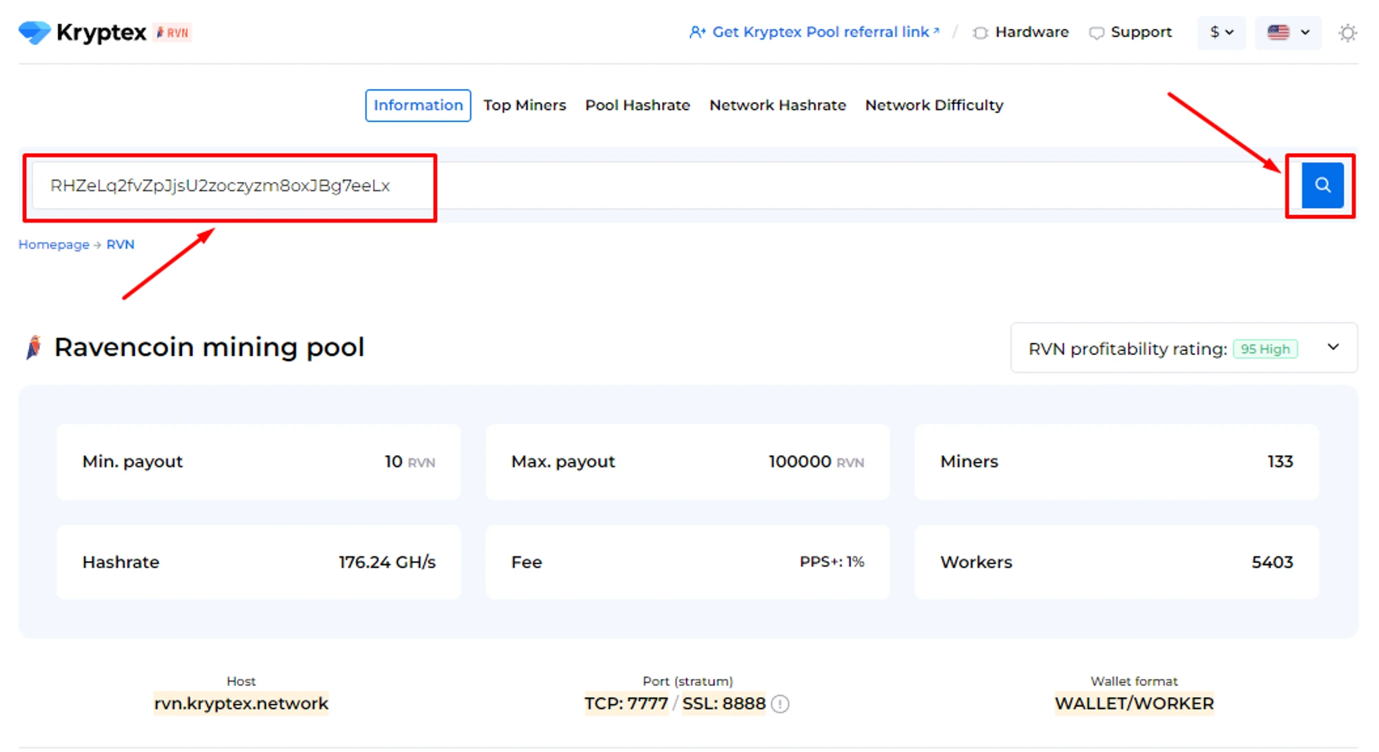Open the Pool Hashrate tab
The image size is (1379, 752).
(x=637, y=105)
